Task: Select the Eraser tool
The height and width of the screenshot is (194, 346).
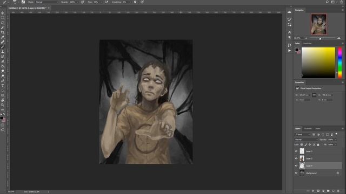Action: 3,61
